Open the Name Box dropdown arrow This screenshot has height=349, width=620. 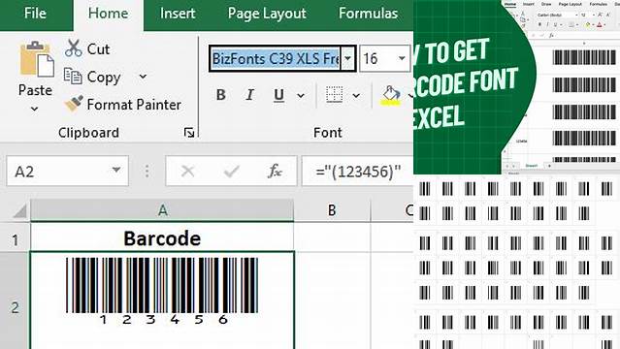coord(116,171)
